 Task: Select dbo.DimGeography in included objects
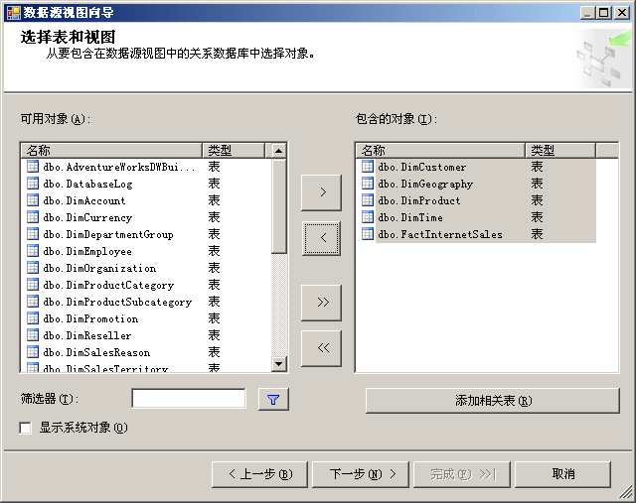(x=425, y=184)
